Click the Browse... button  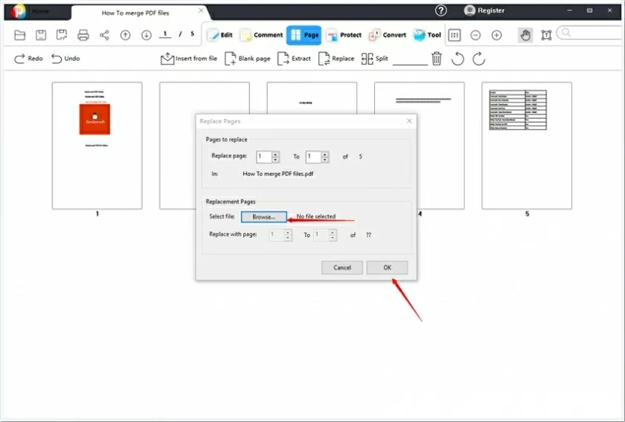[x=264, y=217]
